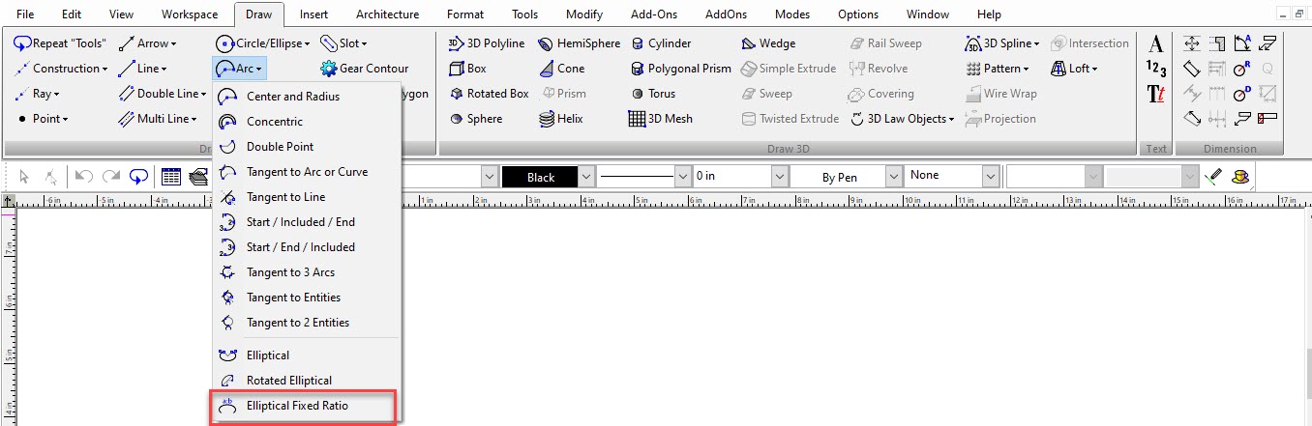The image size is (1312, 426).
Task: Select the Diameter dimension icon marked D
Action: [x=1242, y=94]
